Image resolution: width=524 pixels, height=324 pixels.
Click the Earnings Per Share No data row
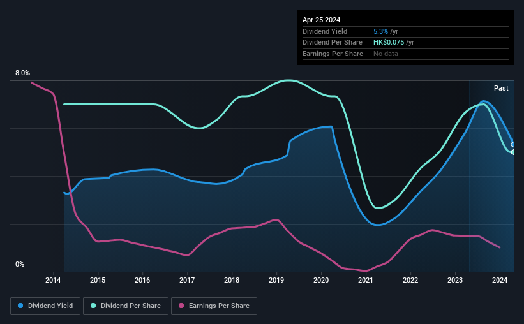coord(406,54)
